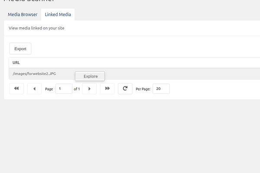The width and height of the screenshot is (260, 173).
Task: Switch to the Media Browser tab
Action: (23, 15)
